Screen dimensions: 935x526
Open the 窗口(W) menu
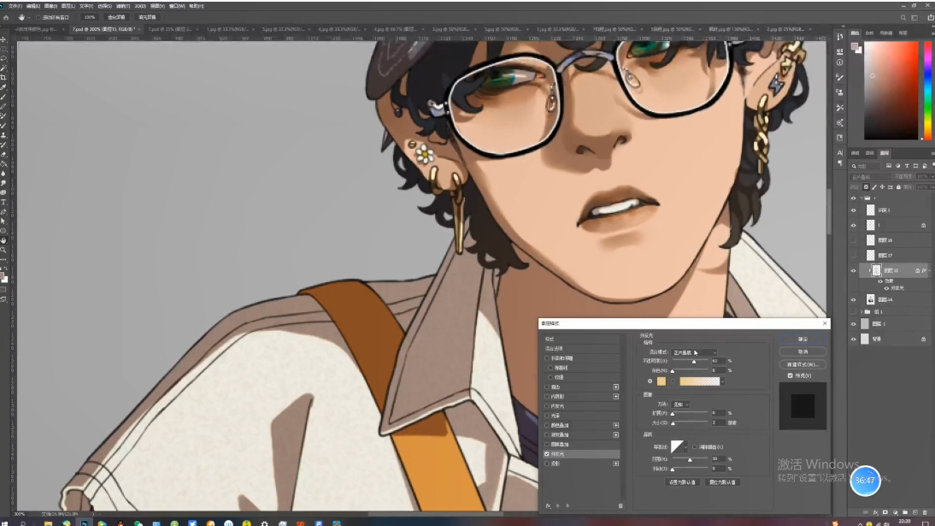point(177,6)
